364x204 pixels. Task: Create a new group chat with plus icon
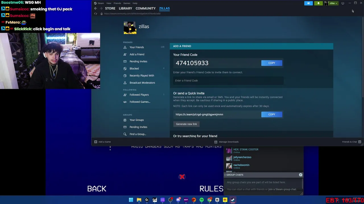click(x=301, y=175)
